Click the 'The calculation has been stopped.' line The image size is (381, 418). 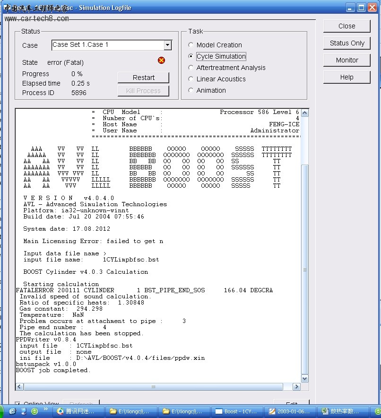pos(81,333)
